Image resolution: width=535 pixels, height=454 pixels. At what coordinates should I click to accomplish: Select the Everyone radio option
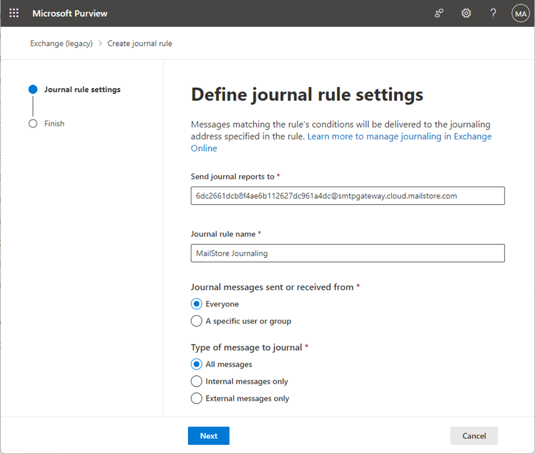(196, 304)
